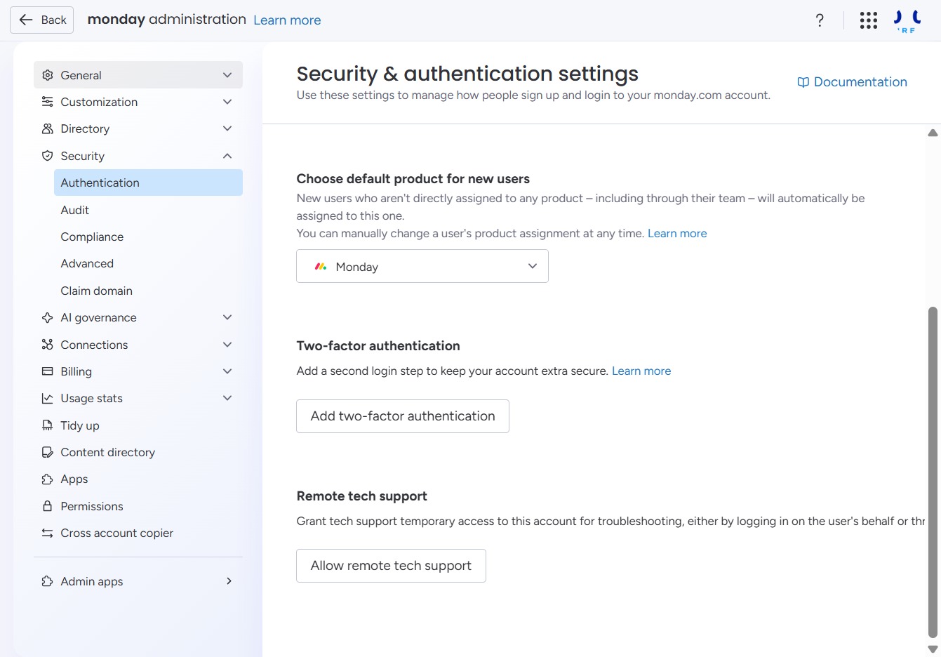This screenshot has height=657, width=941.
Task: Click the Content directory icon
Action: tap(48, 452)
